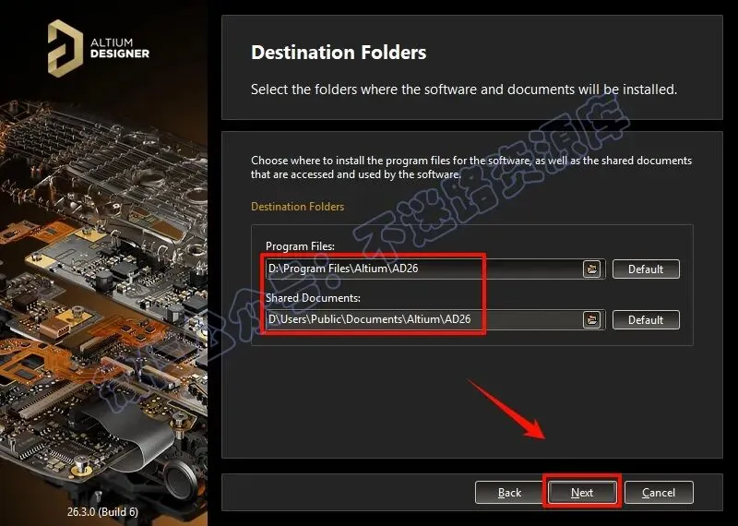Open the folder browser for Program Files
The image size is (738, 526).
[592, 269]
